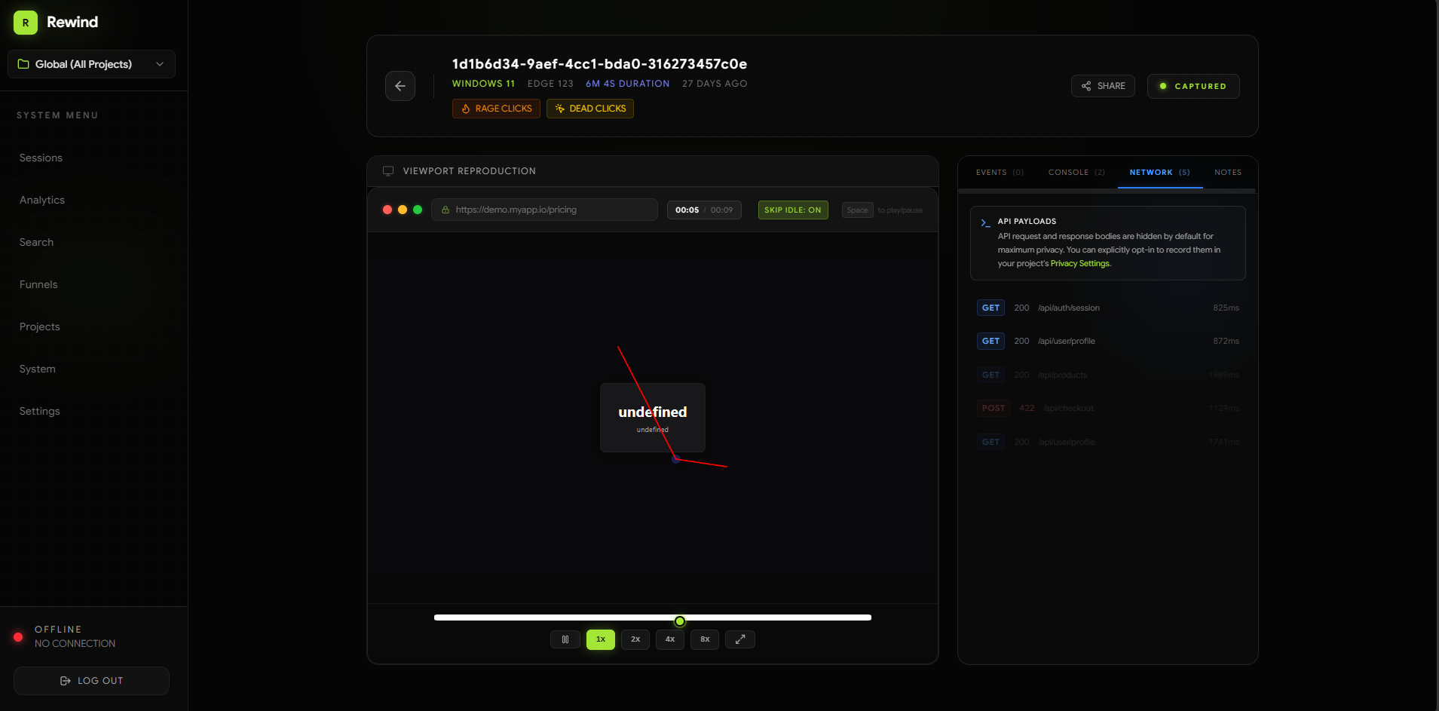Select the Rage Clicks tag
Viewport: 1439px width, 711px height.
[496, 109]
